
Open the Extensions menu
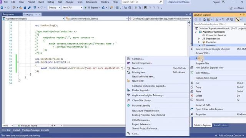pos(91,2)
